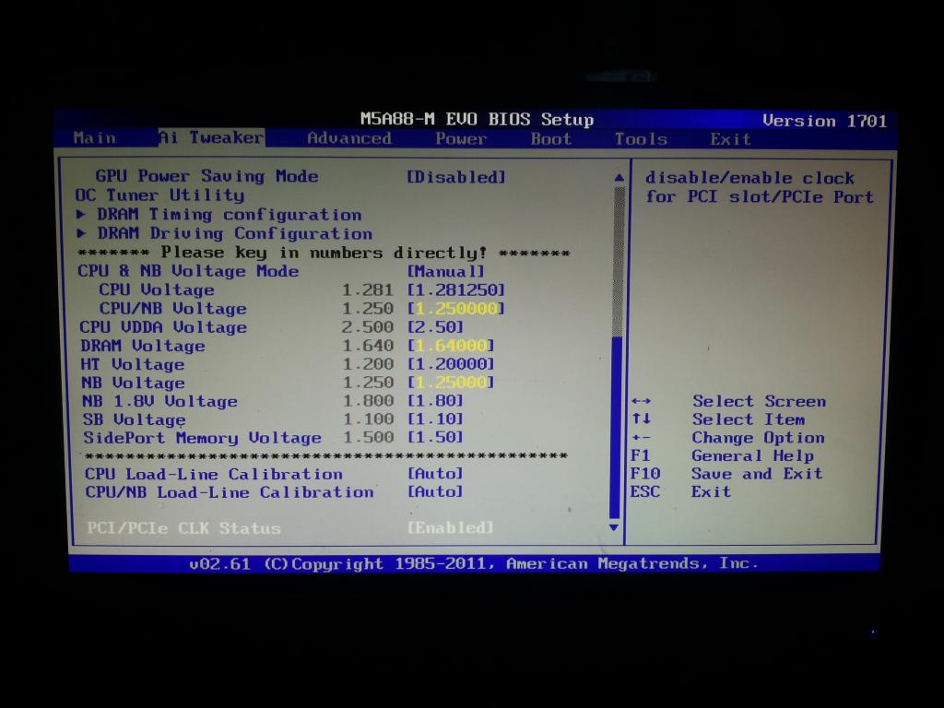Click the current CPU VDDA reading 2.500
This screenshot has width=944, height=708.
367,327
